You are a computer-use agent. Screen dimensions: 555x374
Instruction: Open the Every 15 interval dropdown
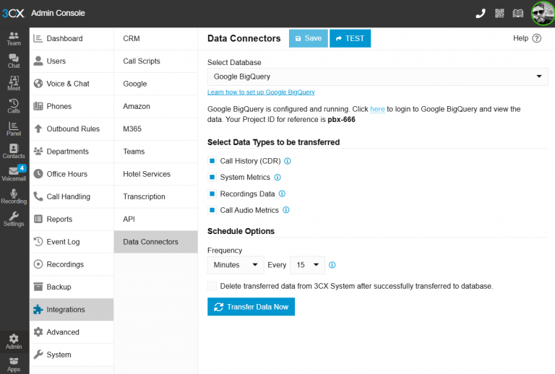[307, 265]
